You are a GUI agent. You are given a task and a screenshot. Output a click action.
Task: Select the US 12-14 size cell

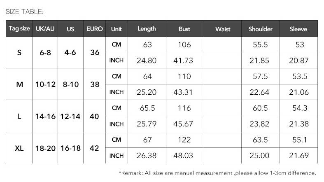click(x=70, y=116)
